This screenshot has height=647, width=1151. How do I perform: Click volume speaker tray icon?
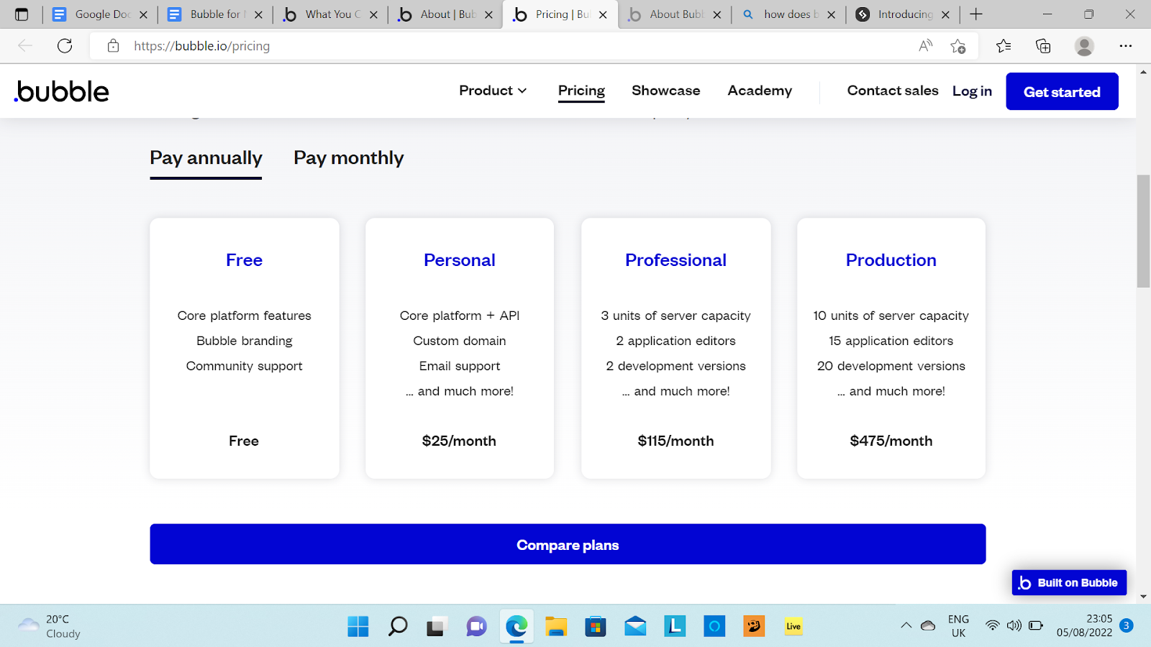[1014, 625]
